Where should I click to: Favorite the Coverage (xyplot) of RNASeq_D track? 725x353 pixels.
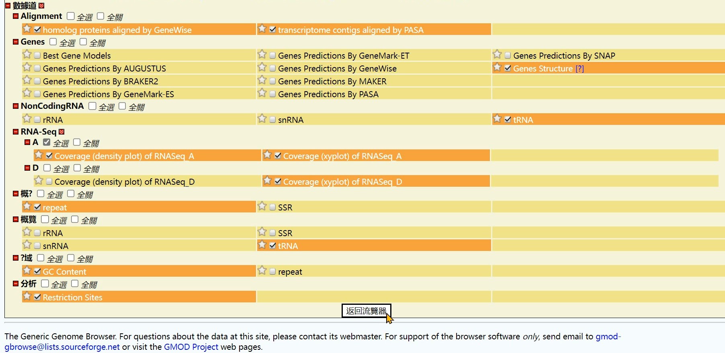point(267,181)
